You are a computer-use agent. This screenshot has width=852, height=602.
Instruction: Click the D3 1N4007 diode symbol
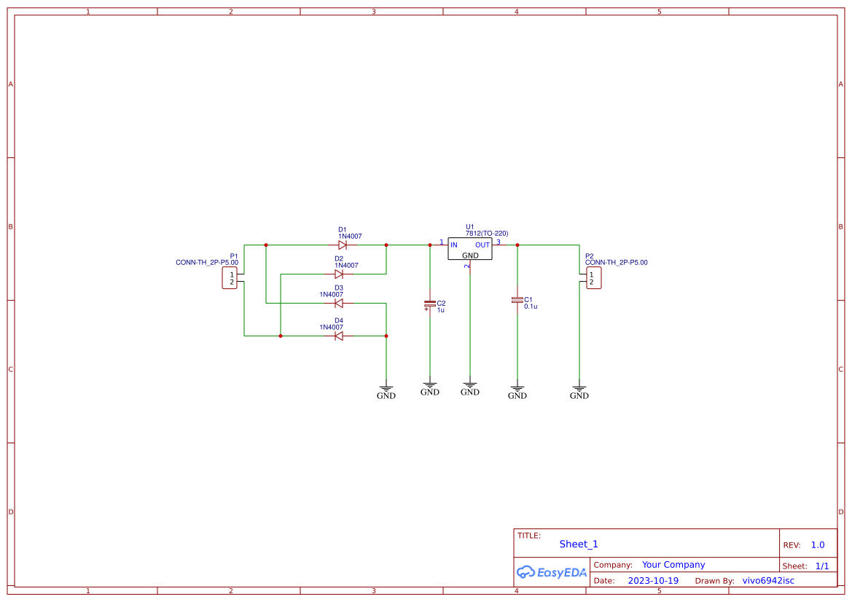(337, 305)
